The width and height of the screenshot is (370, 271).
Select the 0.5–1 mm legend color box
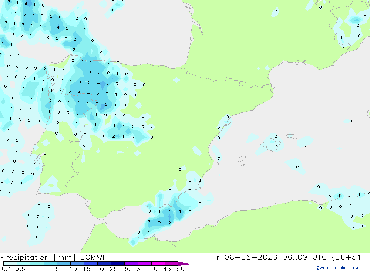click(x=24, y=264)
